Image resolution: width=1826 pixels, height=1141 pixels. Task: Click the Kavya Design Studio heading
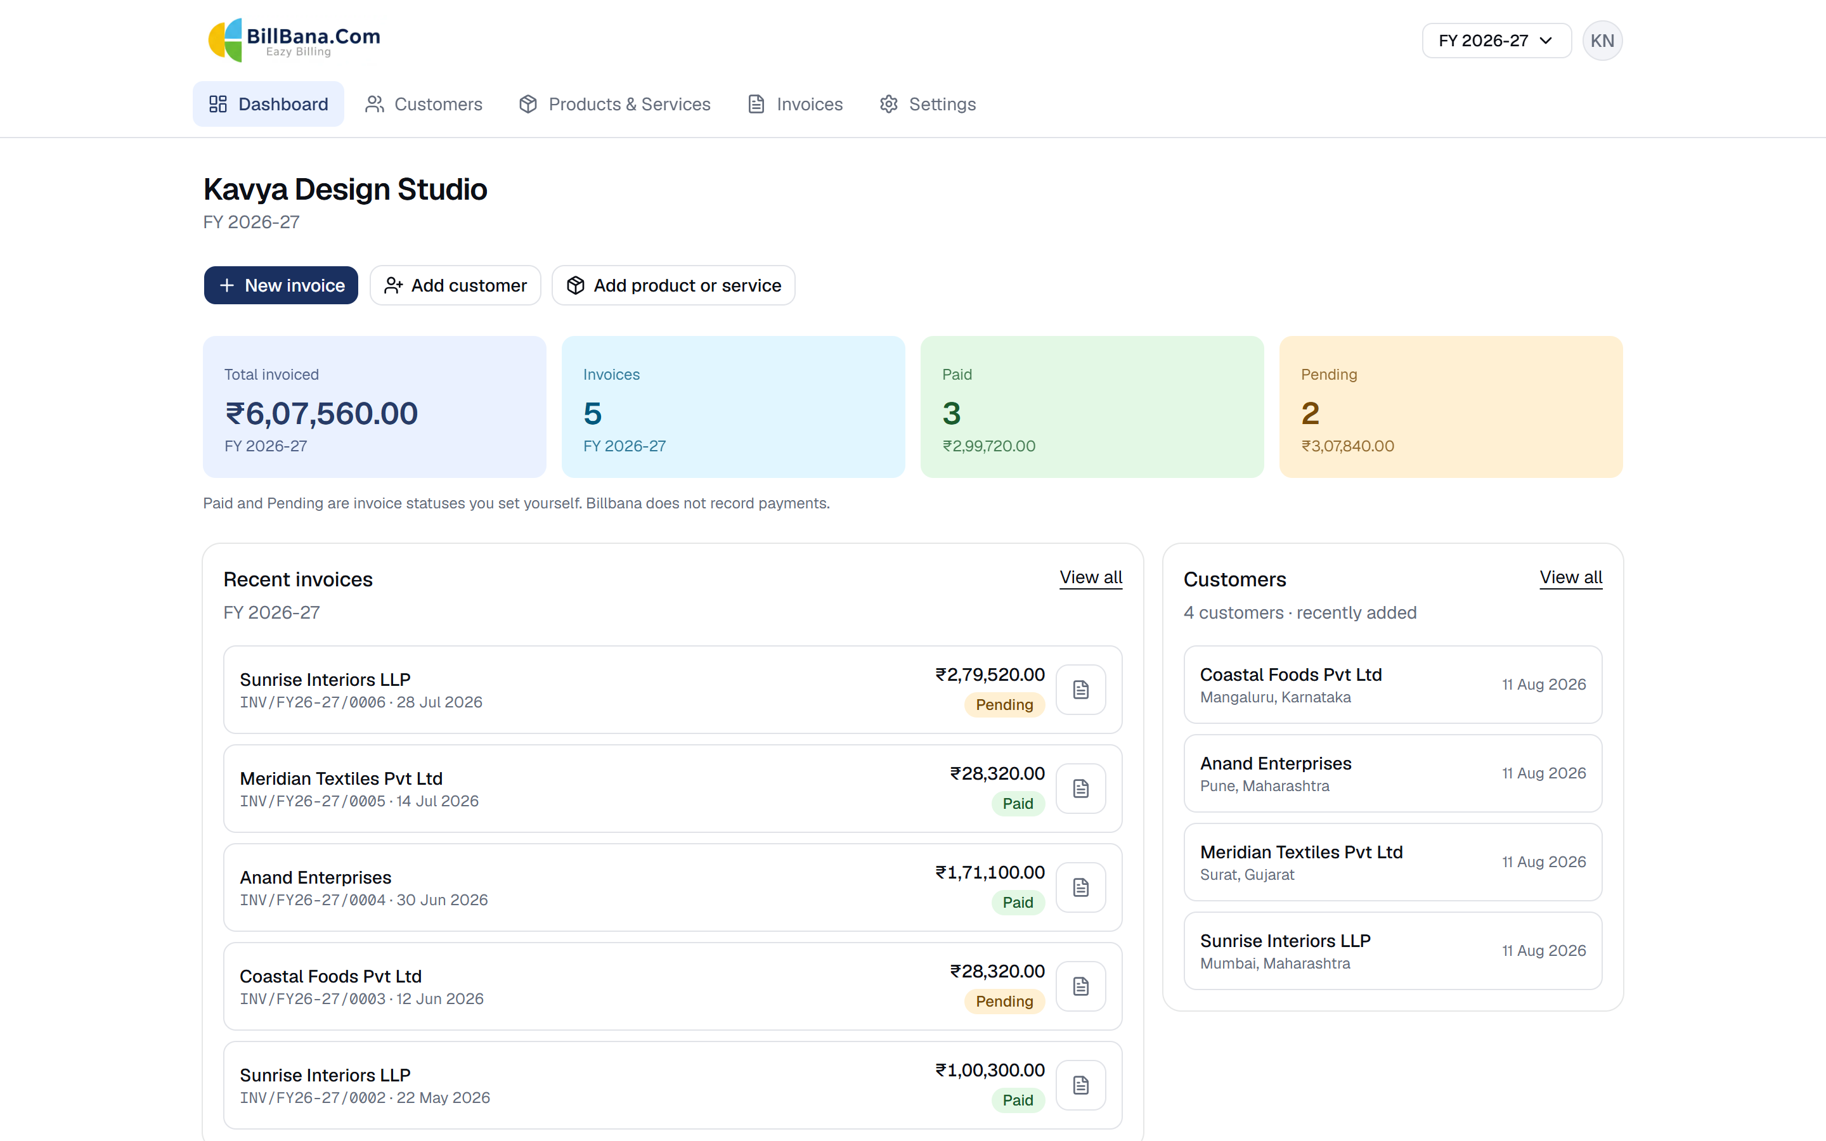[346, 190]
